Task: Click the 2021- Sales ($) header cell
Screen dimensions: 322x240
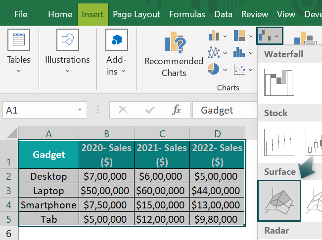Action: (162, 155)
